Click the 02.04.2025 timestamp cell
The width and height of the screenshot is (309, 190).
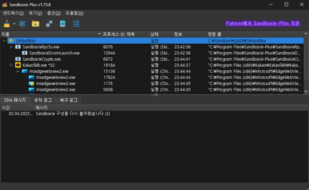21,114
